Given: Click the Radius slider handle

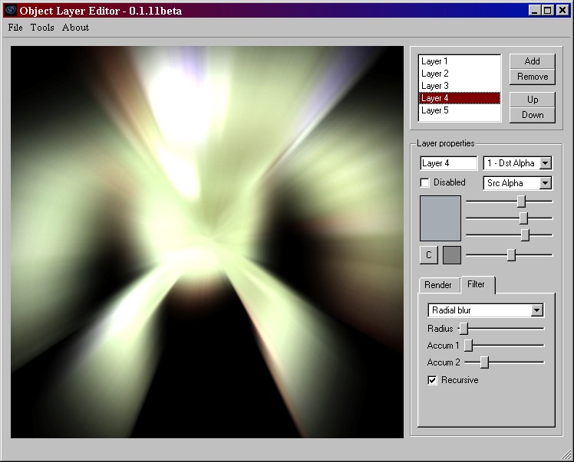Looking at the screenshot, I should point(463,328).
